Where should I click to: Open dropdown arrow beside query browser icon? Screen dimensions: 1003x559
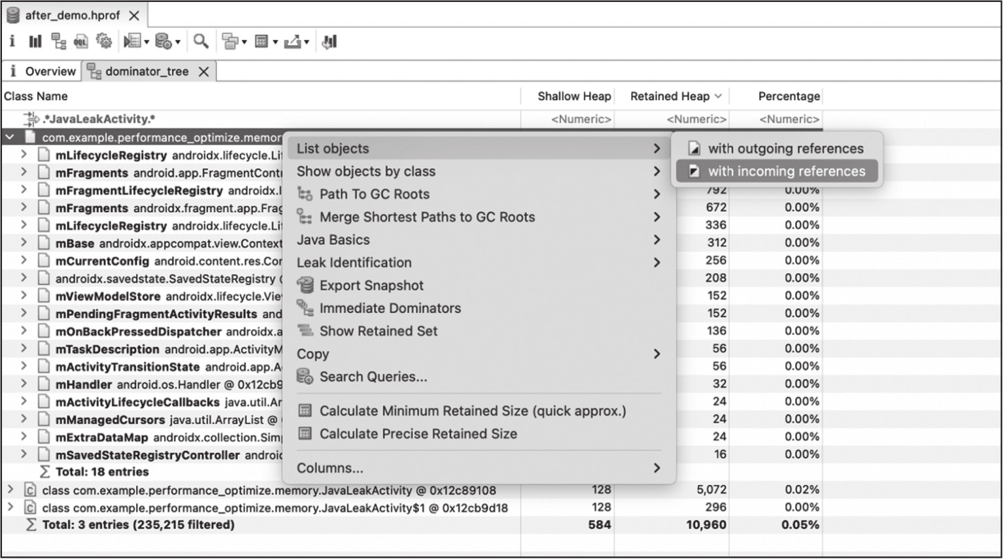coord(178,42)
